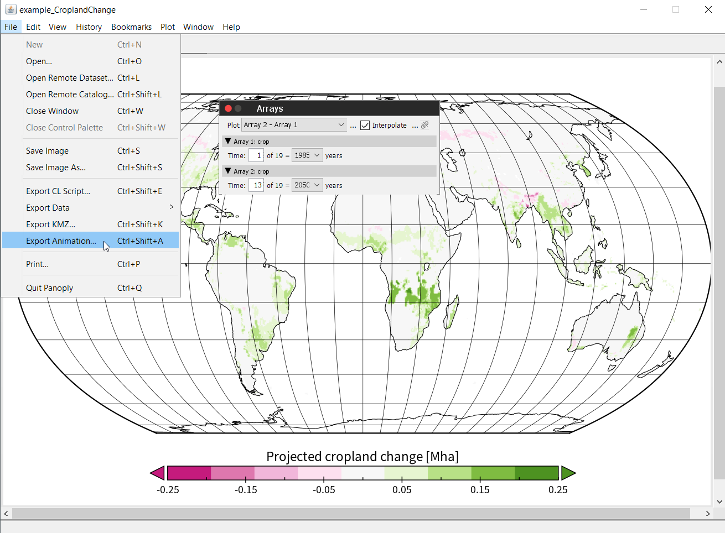Click the green right triangle on the colorbar end

pyautogui.click(x=568, y=473)
